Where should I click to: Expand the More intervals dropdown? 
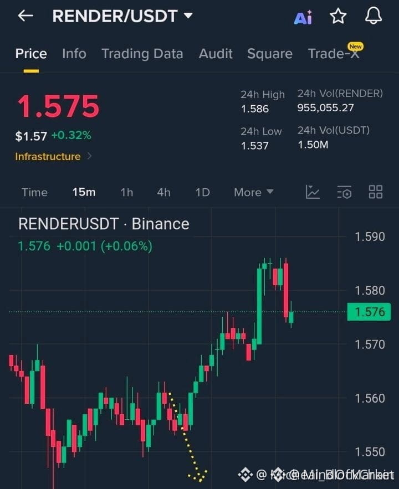(254, 192)
